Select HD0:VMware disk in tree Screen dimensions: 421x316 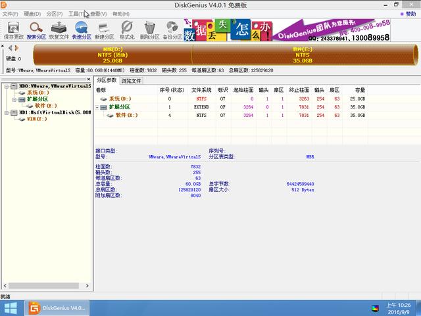point(55,86)
